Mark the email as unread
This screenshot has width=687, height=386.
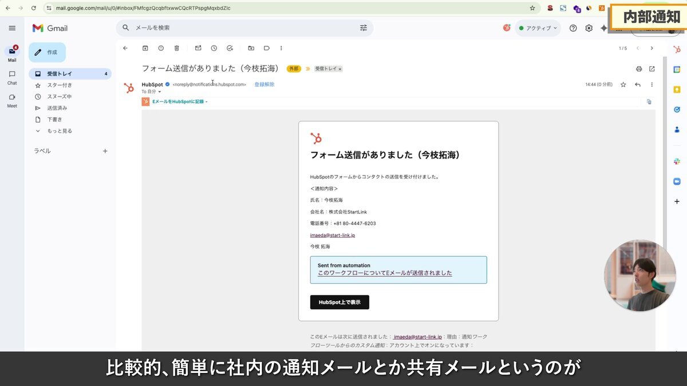[197, 48]
